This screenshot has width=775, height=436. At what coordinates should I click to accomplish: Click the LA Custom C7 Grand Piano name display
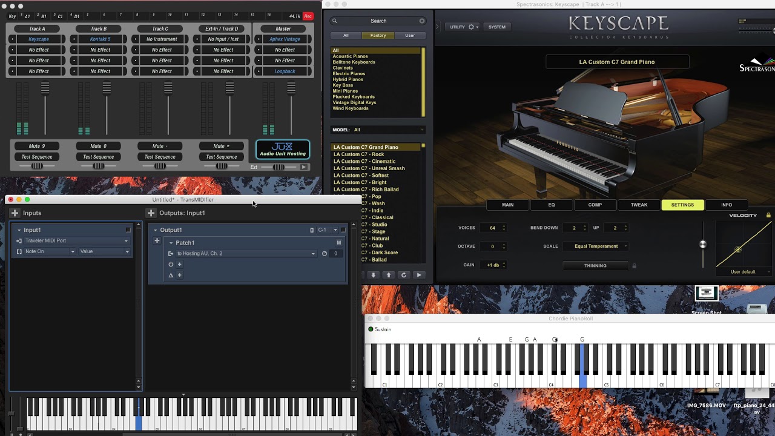617,62
